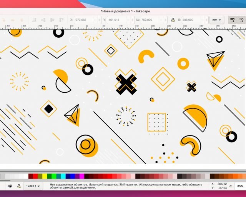Click the horizontal ruler above canvas
246x197 pixels.
coord(123,27)
